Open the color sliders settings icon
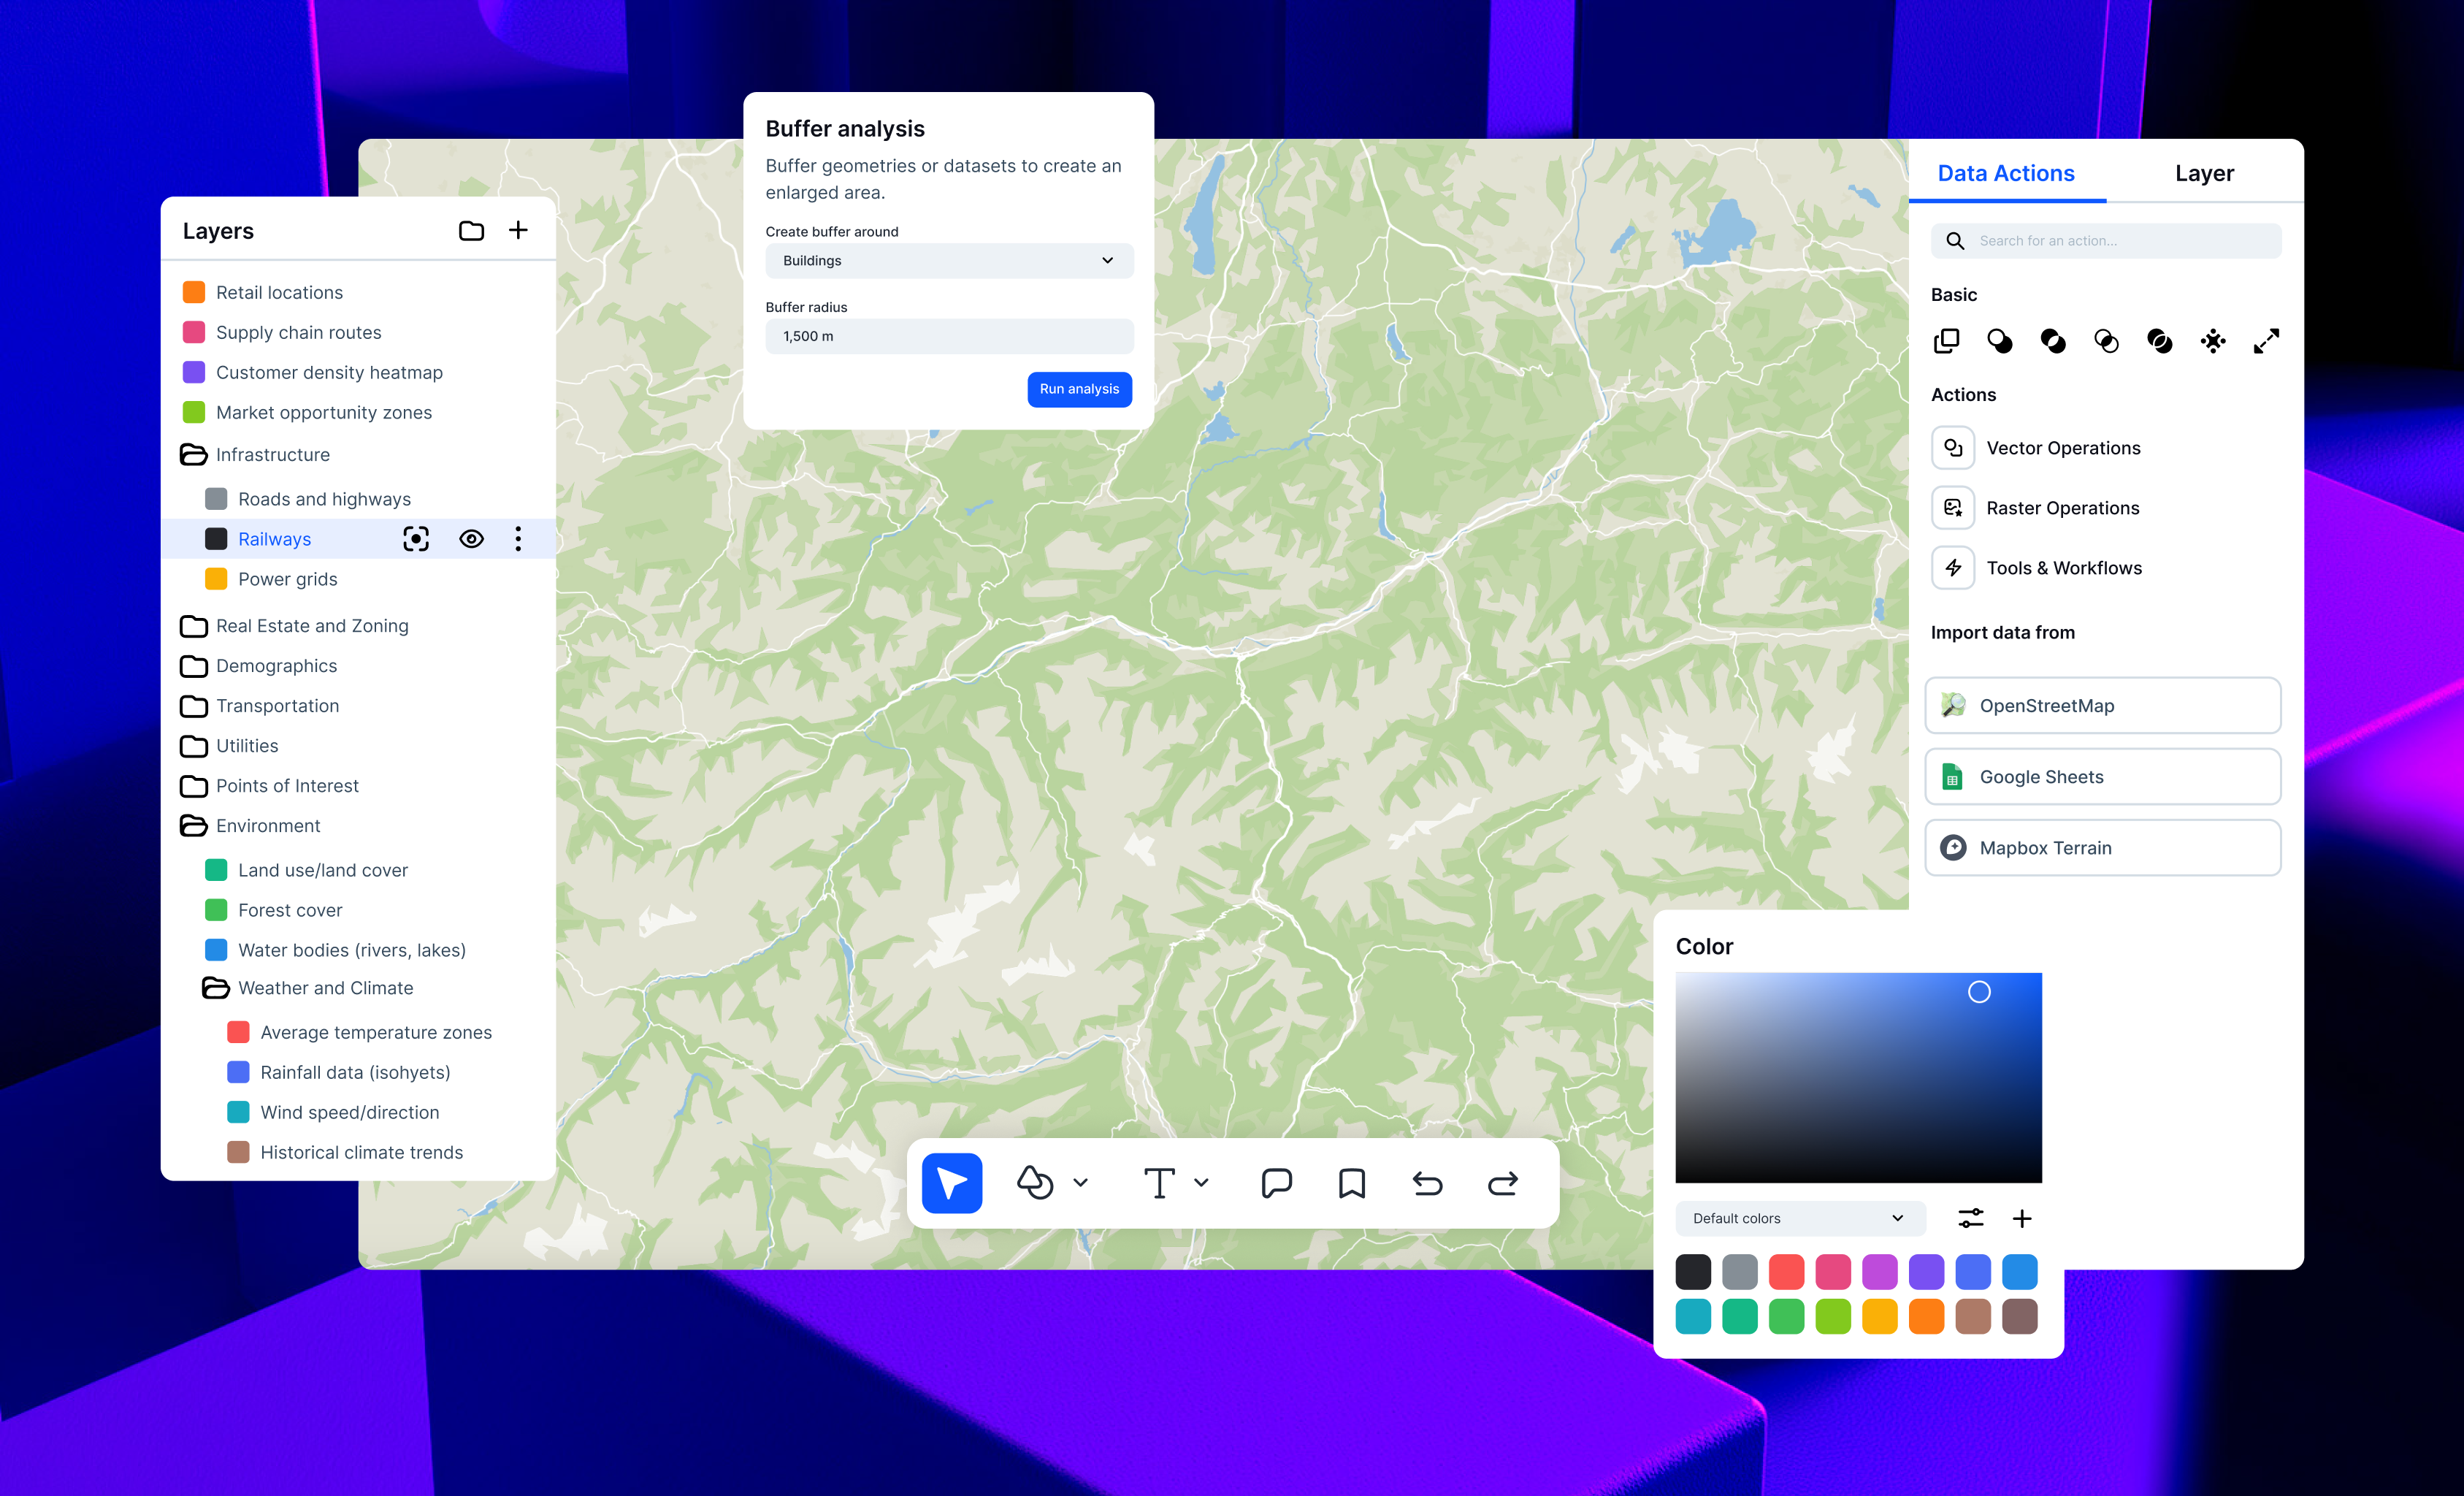 [1970, 1218]
